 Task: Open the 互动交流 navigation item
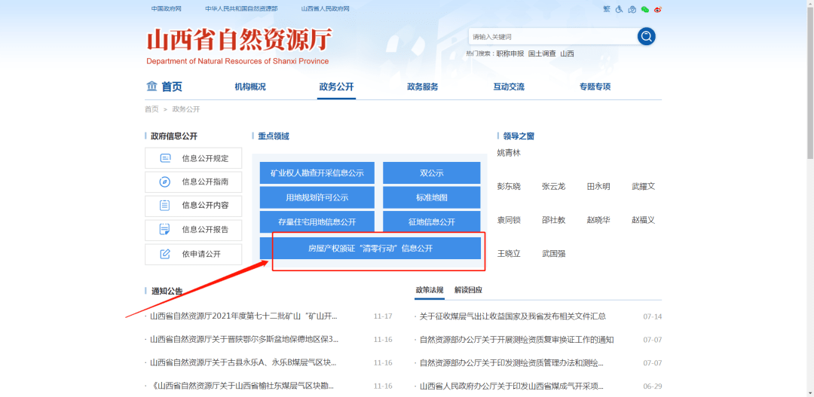coord(509,87)
